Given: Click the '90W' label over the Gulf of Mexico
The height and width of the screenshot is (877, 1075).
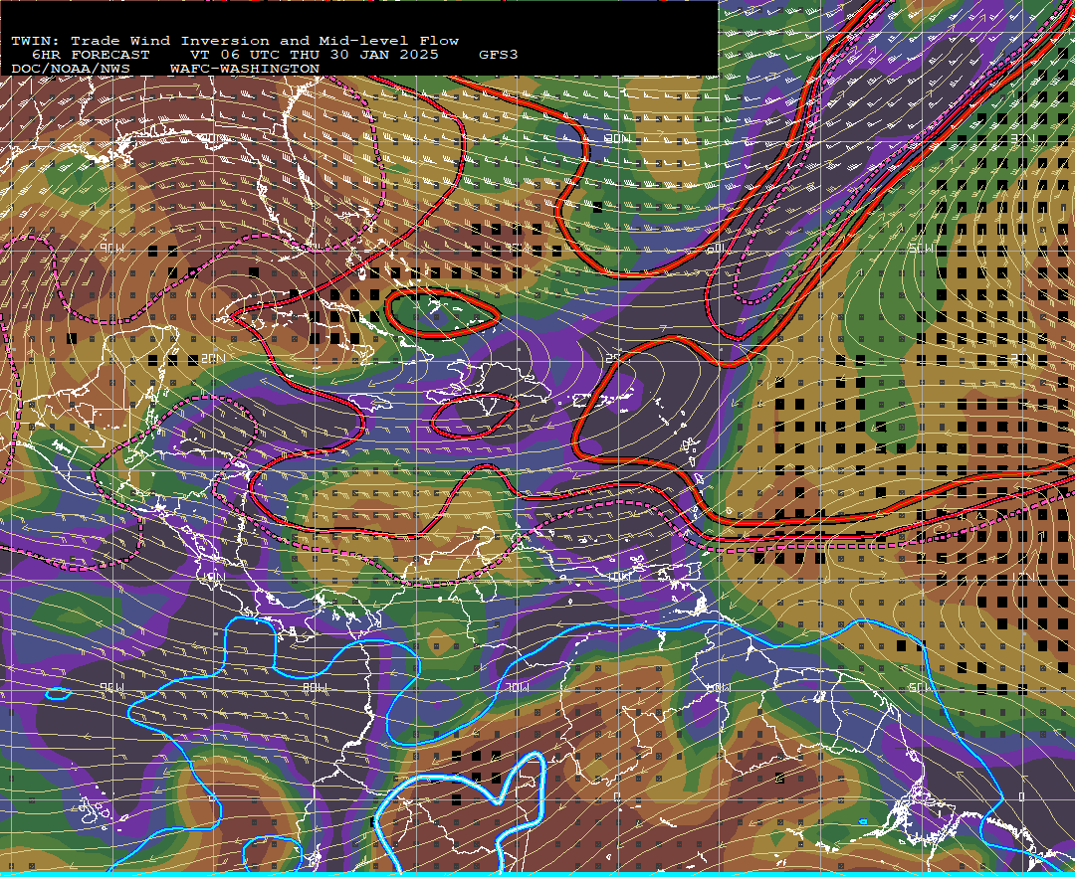Looking at the screenshot, I should click(x=111, y=248).
